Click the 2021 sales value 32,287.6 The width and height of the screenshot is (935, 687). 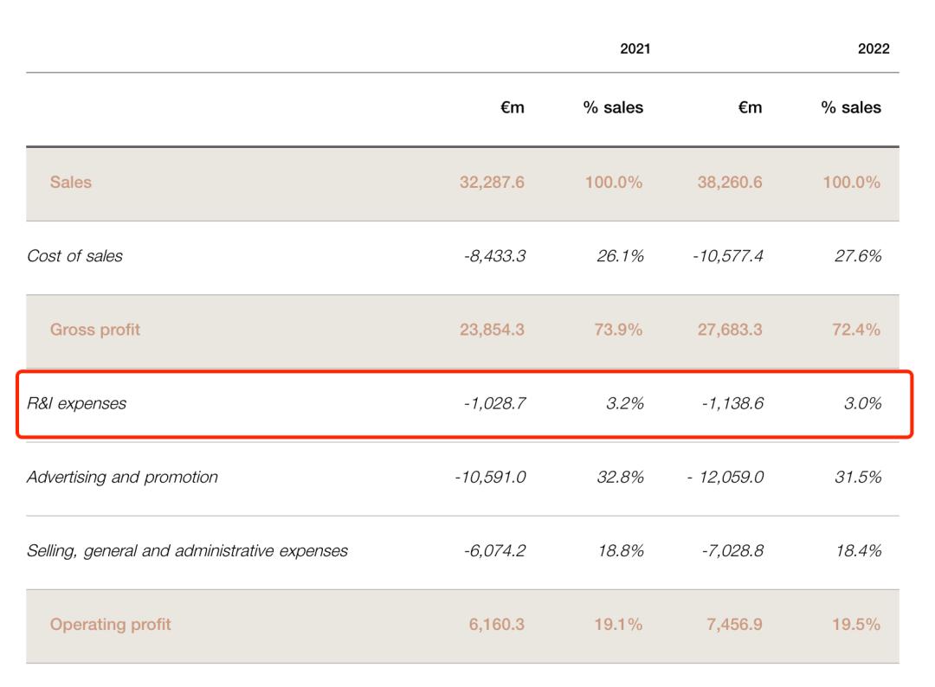(x=492, y=183)
